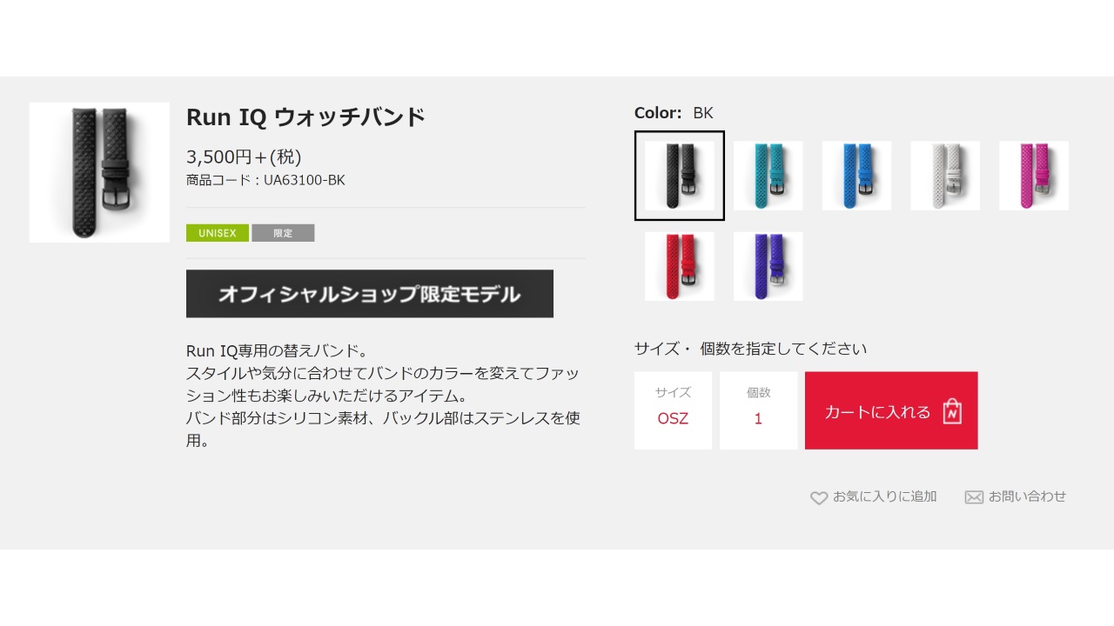Screen dimensions: 1114x626
Task: Click the green UNISEX tag
Action: (218, 233)
